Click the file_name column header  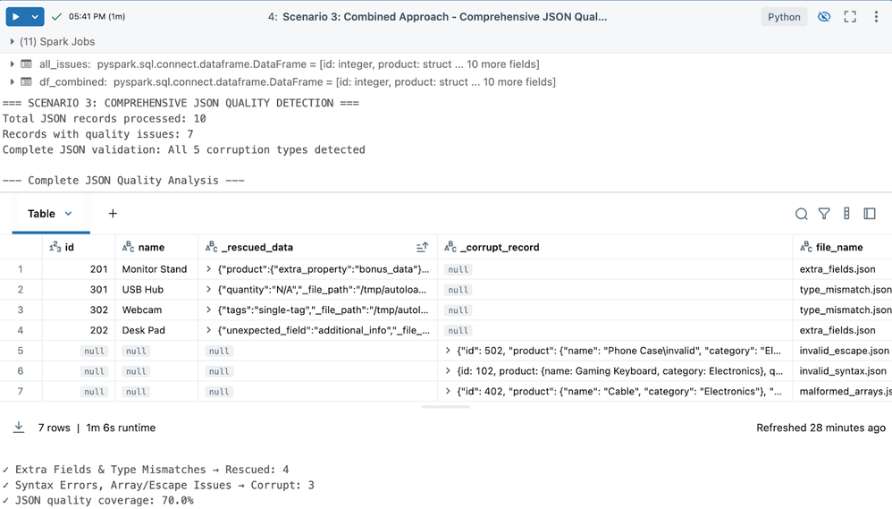click(x=843, y=247)
